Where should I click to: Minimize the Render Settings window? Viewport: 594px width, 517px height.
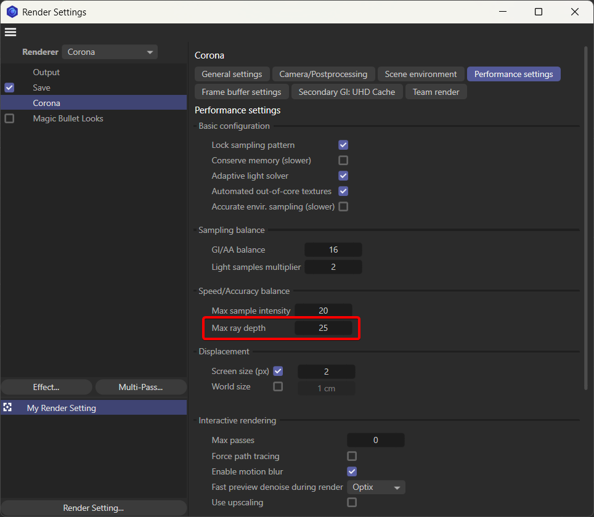tap(503, 12)
